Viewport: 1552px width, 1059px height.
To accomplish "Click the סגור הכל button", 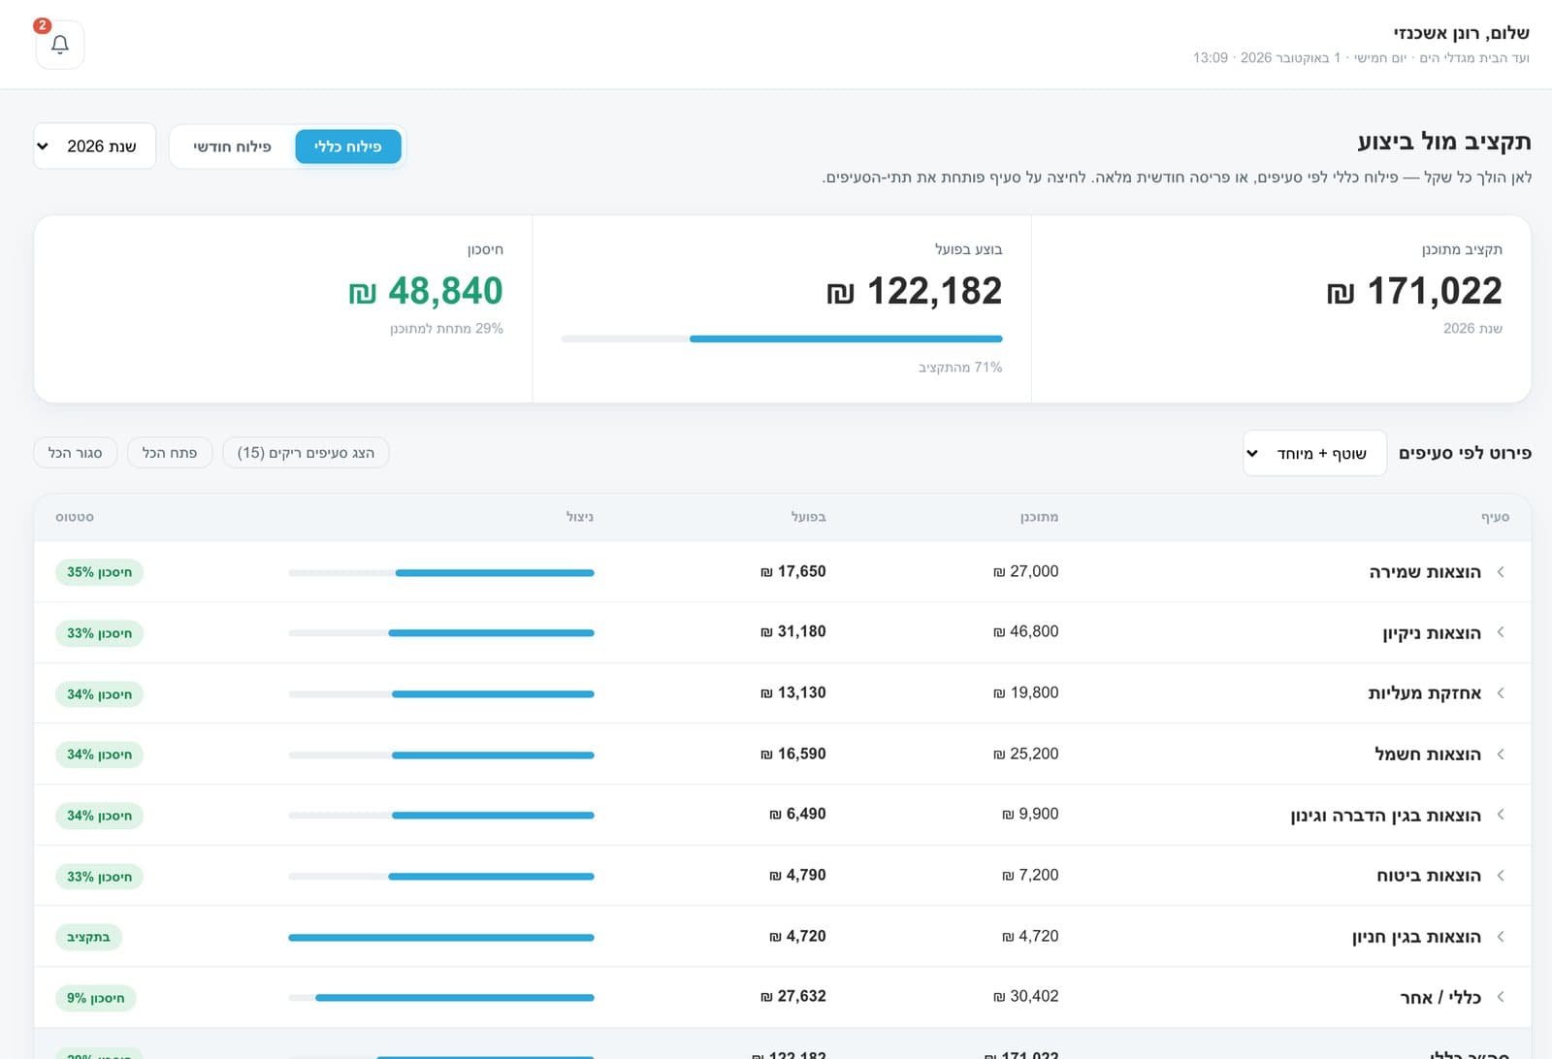I will [x=76, y=453].
